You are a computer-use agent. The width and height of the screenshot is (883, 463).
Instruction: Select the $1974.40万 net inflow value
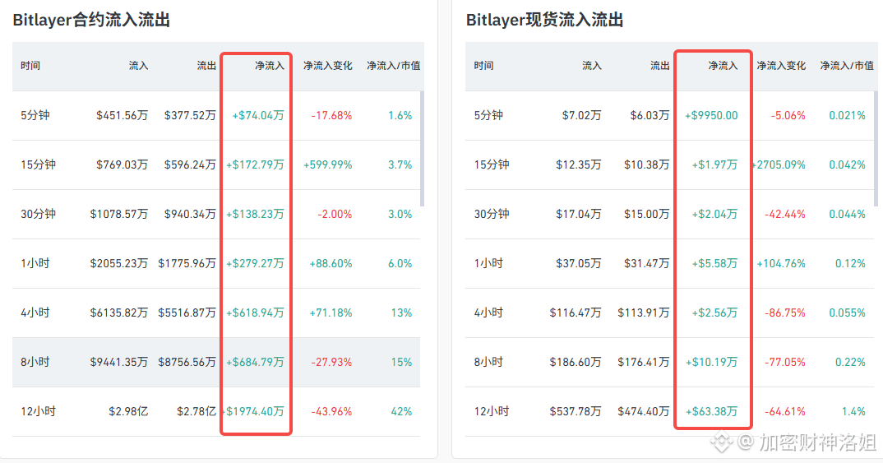255,412
